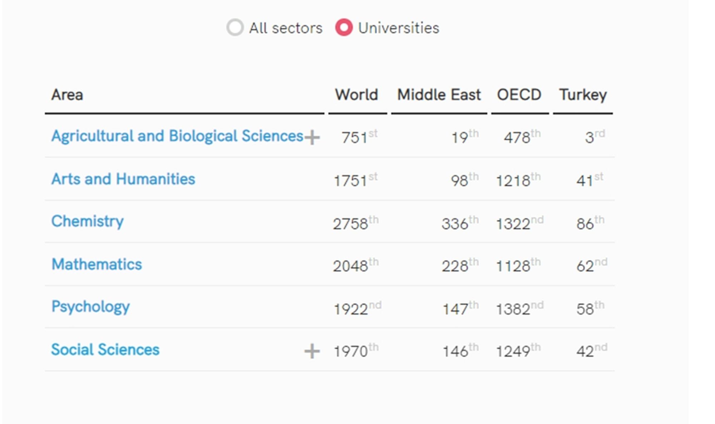Click the Turkey column header
715x424 pixels.
(x=583, y=95)
